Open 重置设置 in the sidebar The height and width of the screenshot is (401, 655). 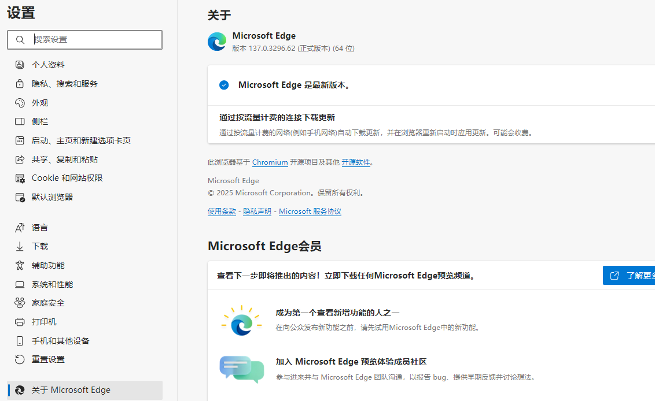tap(85, 359)
